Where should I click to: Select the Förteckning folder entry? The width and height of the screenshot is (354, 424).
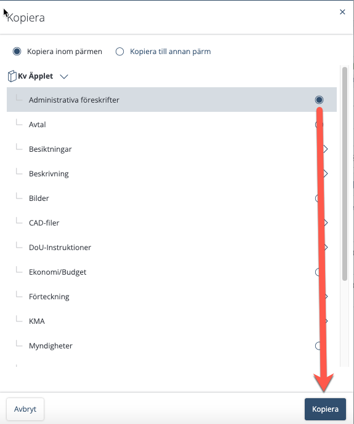pyautogui.click(x=172, y=297)
